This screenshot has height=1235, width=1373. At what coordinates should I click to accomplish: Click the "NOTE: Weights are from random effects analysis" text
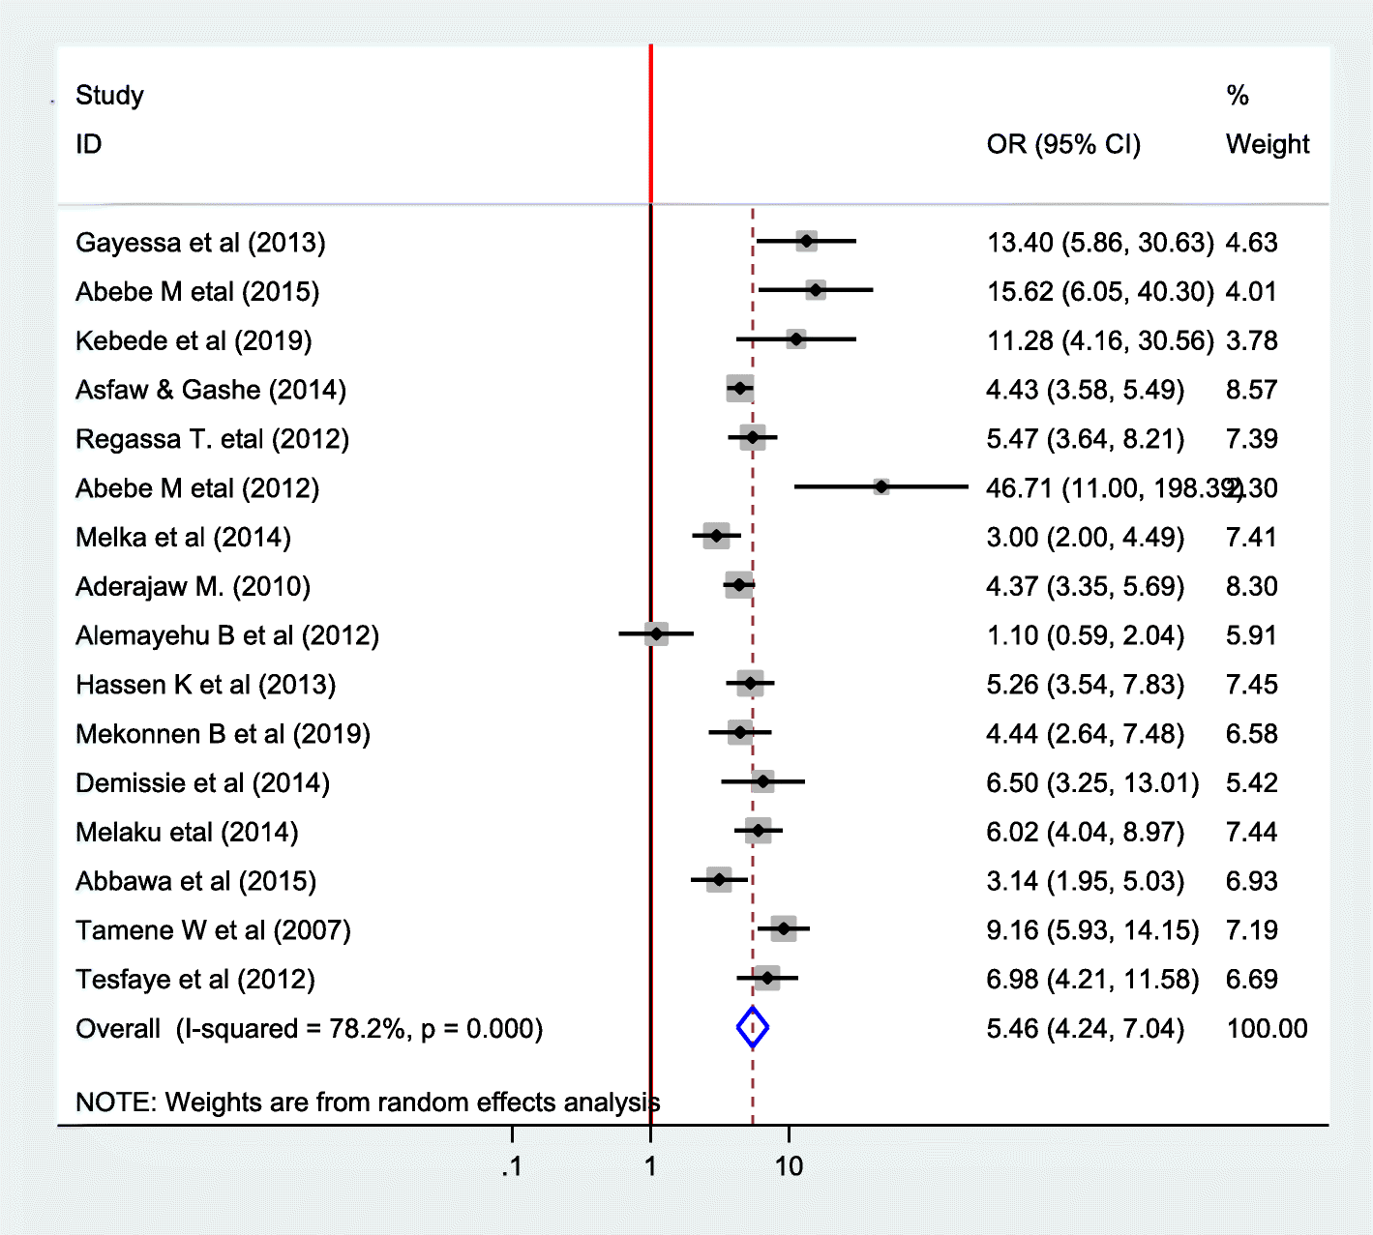click(x=368, y=1103)
